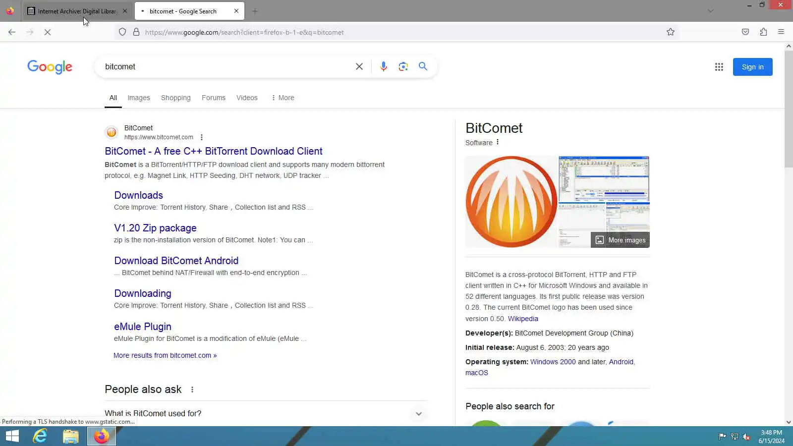
Task: Open the Action Center flag icon
Action: [722, 437]
